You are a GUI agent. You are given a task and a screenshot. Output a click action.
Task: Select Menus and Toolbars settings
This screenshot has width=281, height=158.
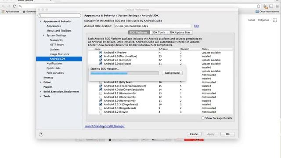tap(59, 31)
